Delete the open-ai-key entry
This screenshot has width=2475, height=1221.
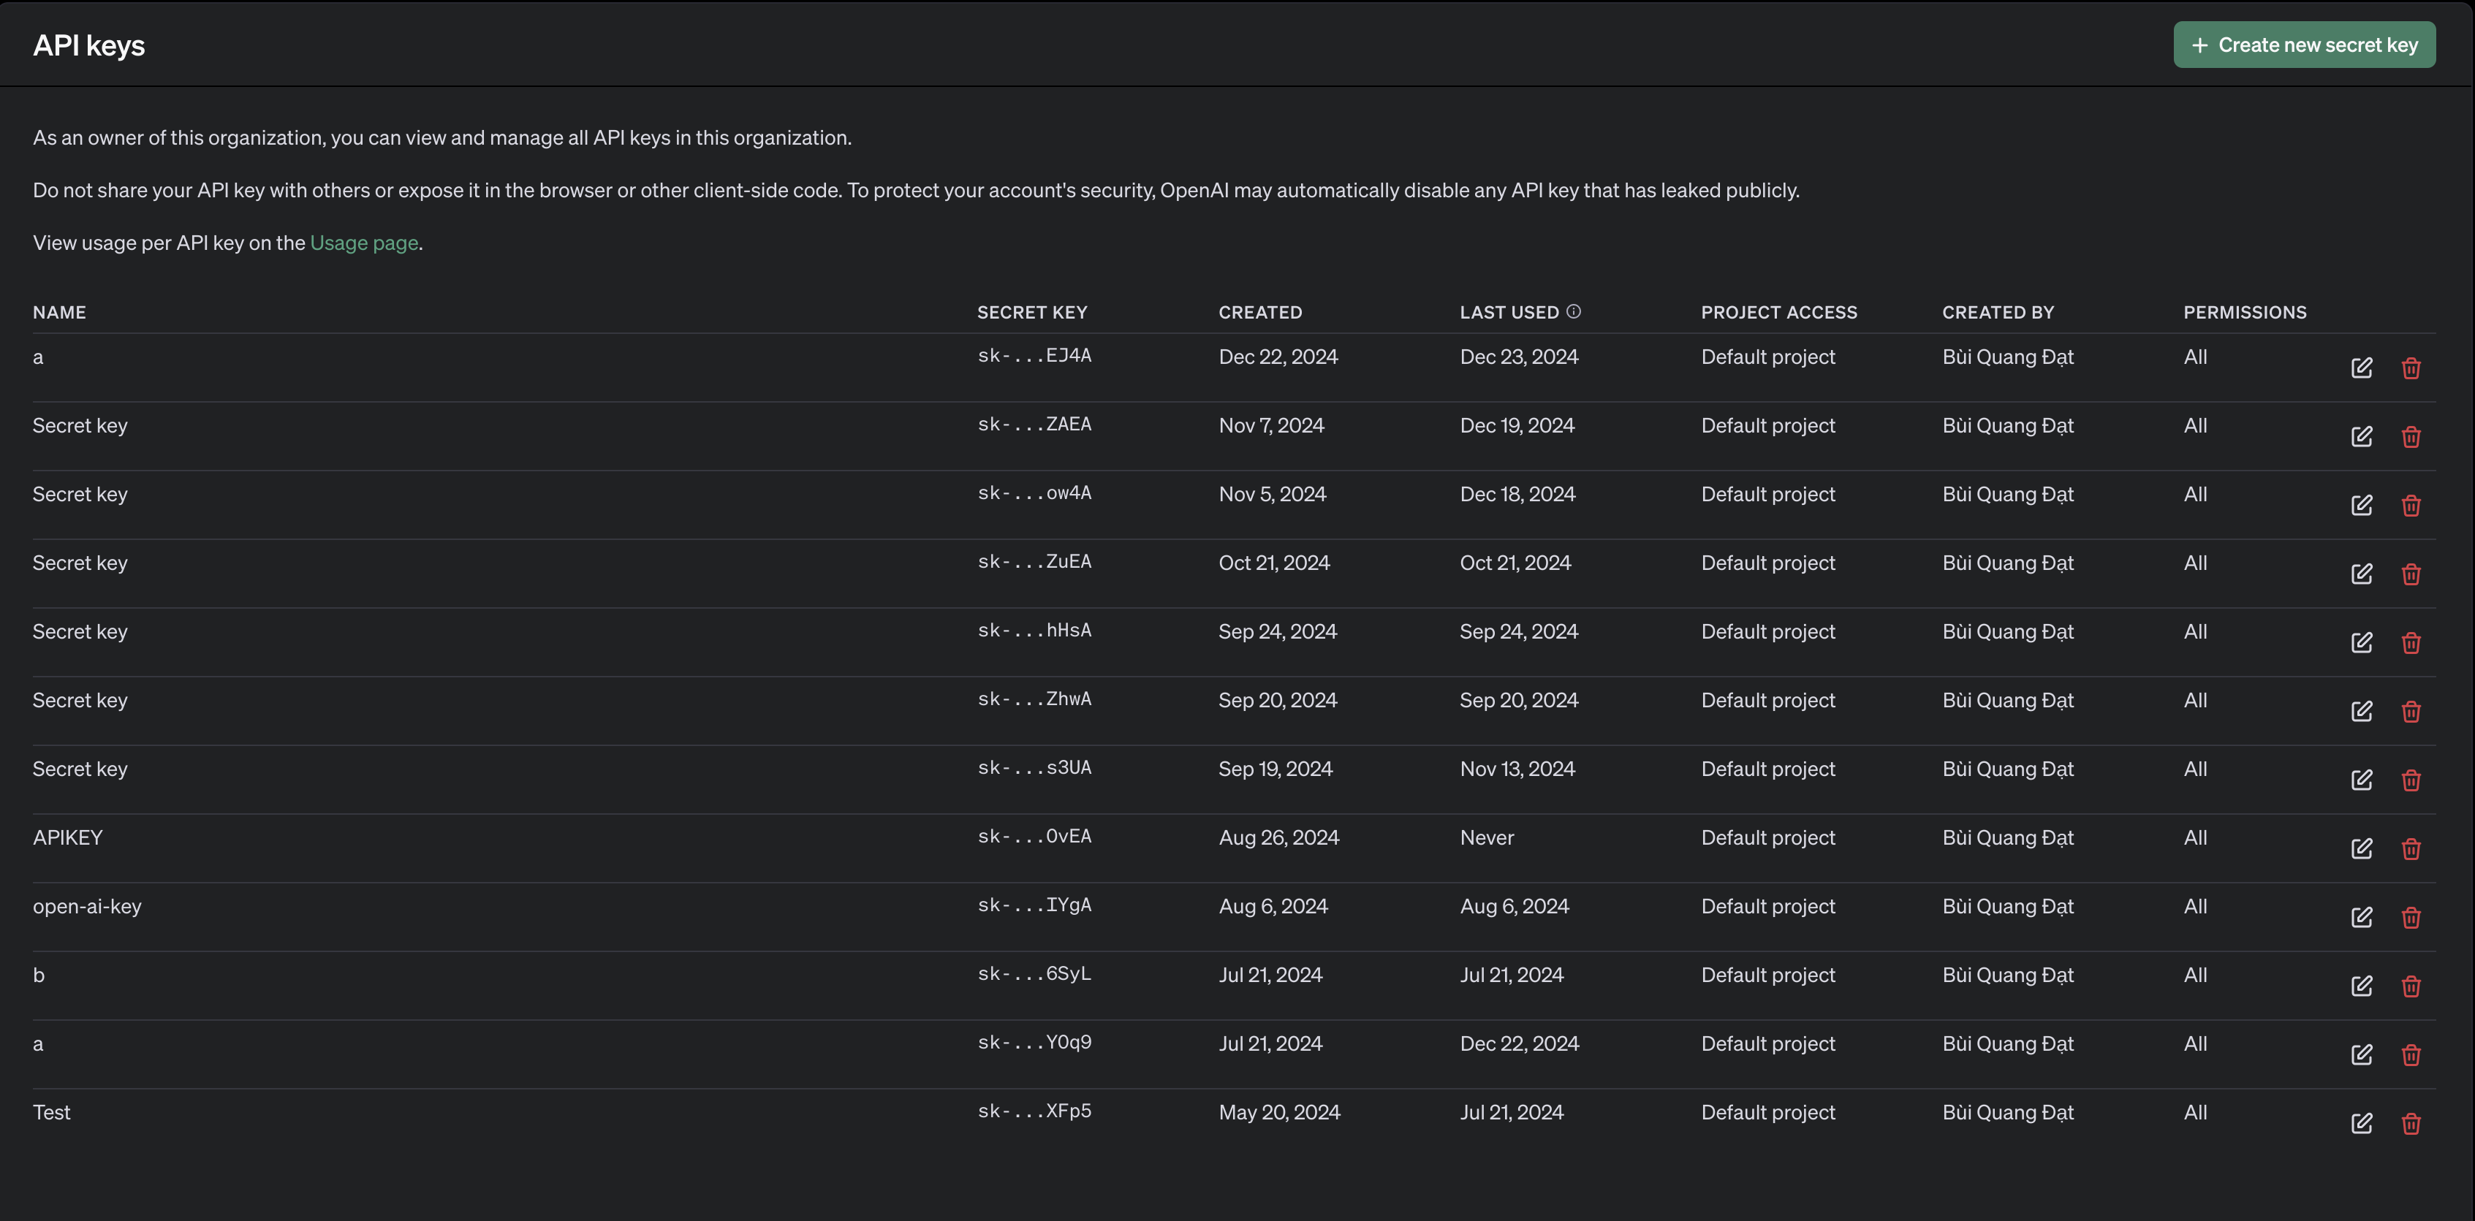click(2411, 918)
